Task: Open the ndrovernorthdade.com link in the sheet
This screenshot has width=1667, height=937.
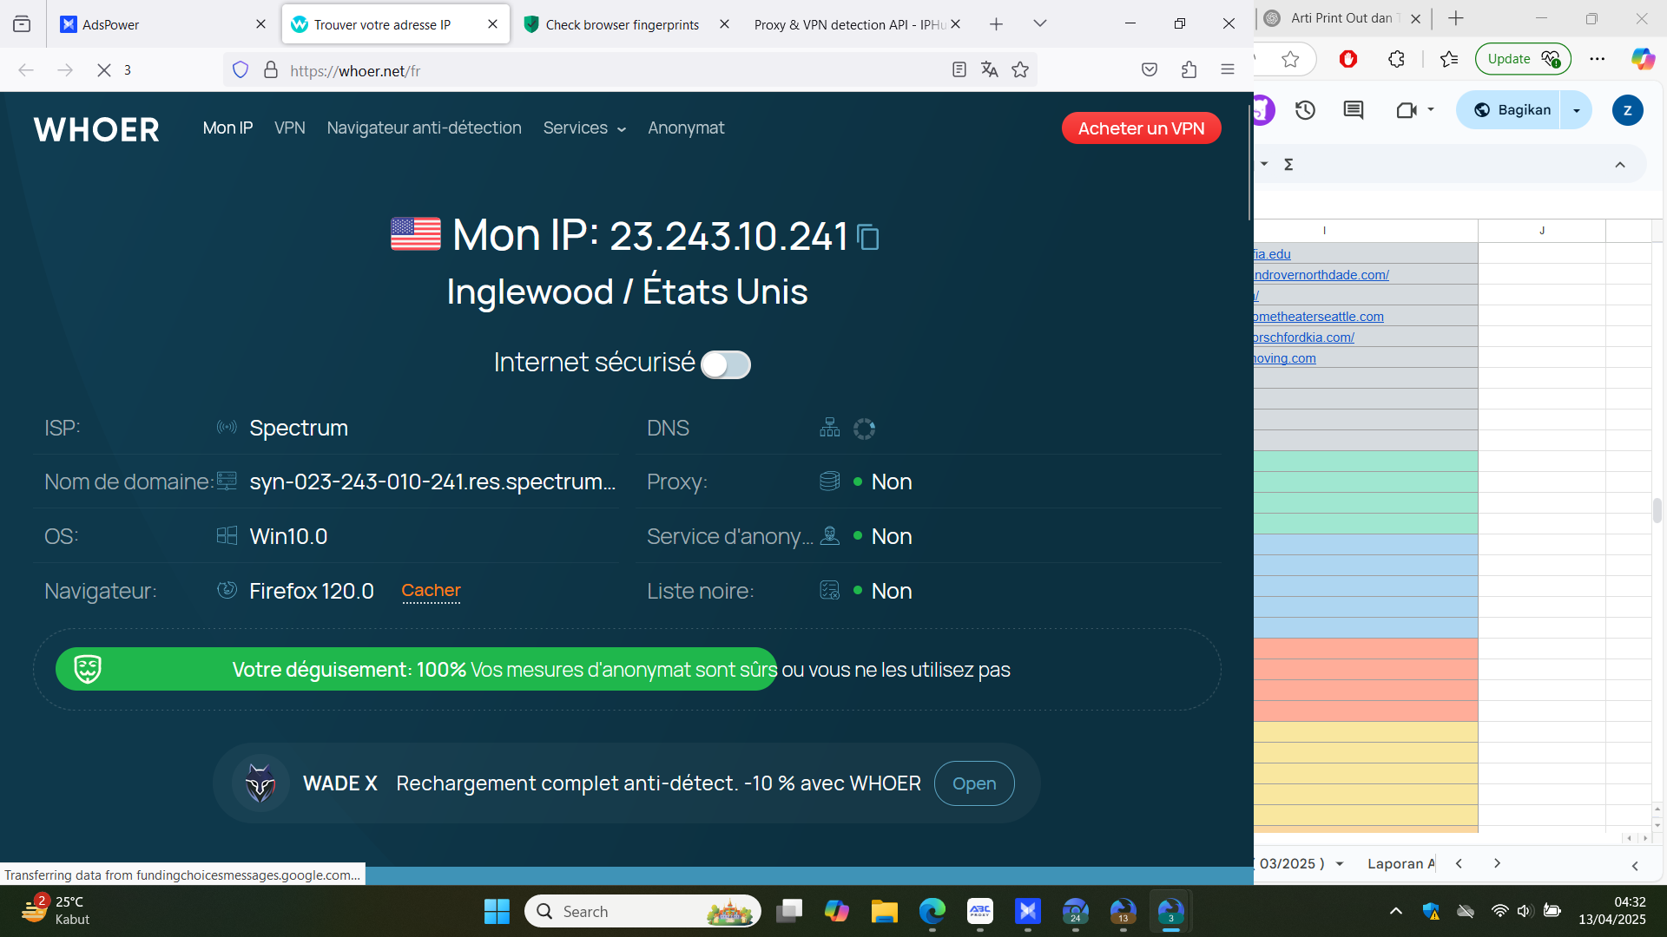Action: [x=1321, y=275]
